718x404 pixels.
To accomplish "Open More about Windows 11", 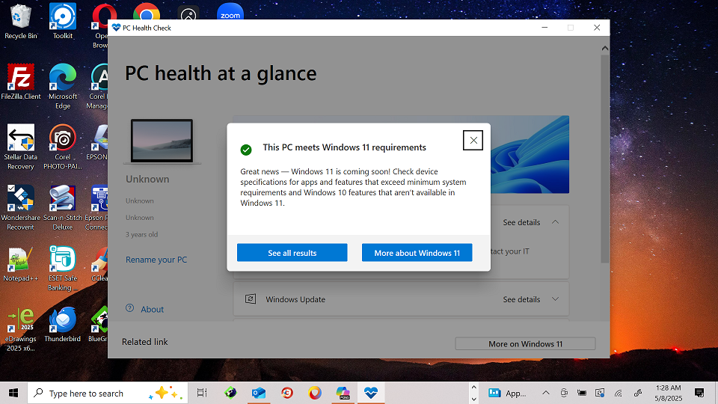I will (417, 253).
